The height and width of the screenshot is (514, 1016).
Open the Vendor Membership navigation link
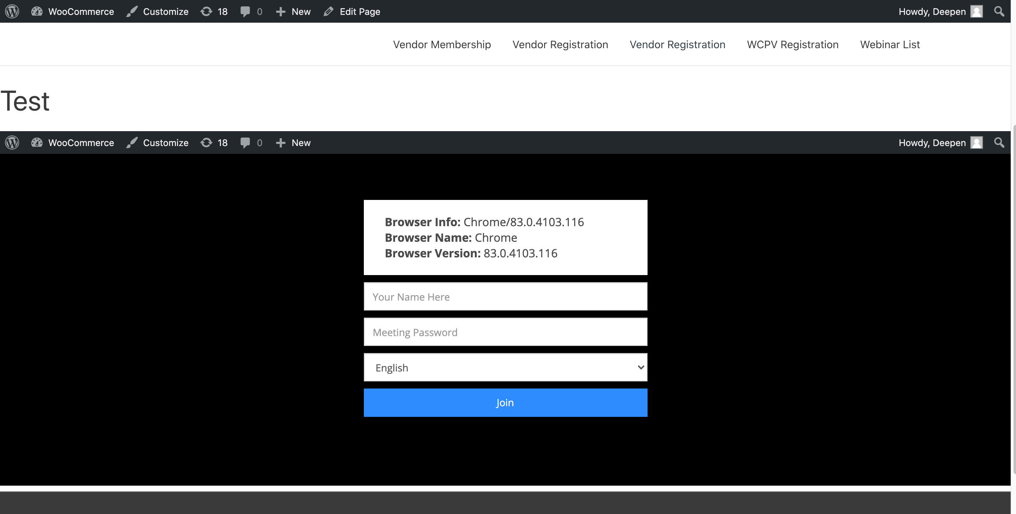(442, 45)
